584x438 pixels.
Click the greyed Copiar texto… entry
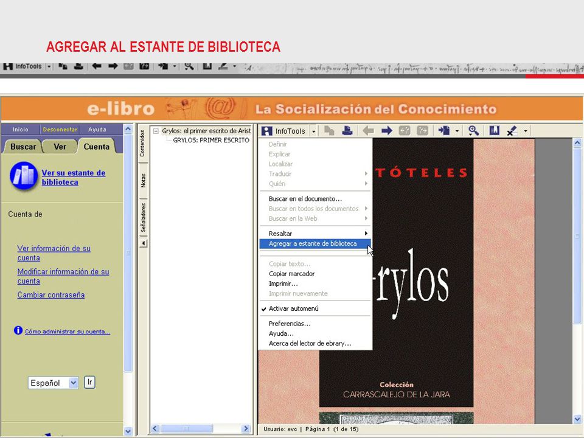click(x=315, y=263)
